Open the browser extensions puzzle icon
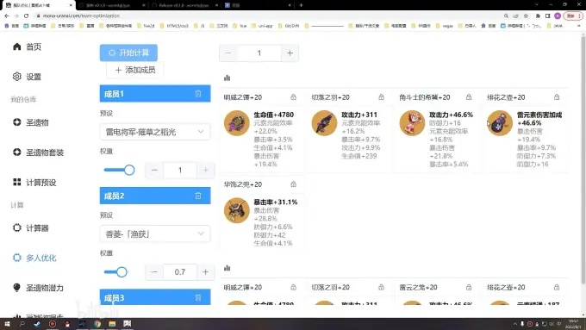 [538, 16]
